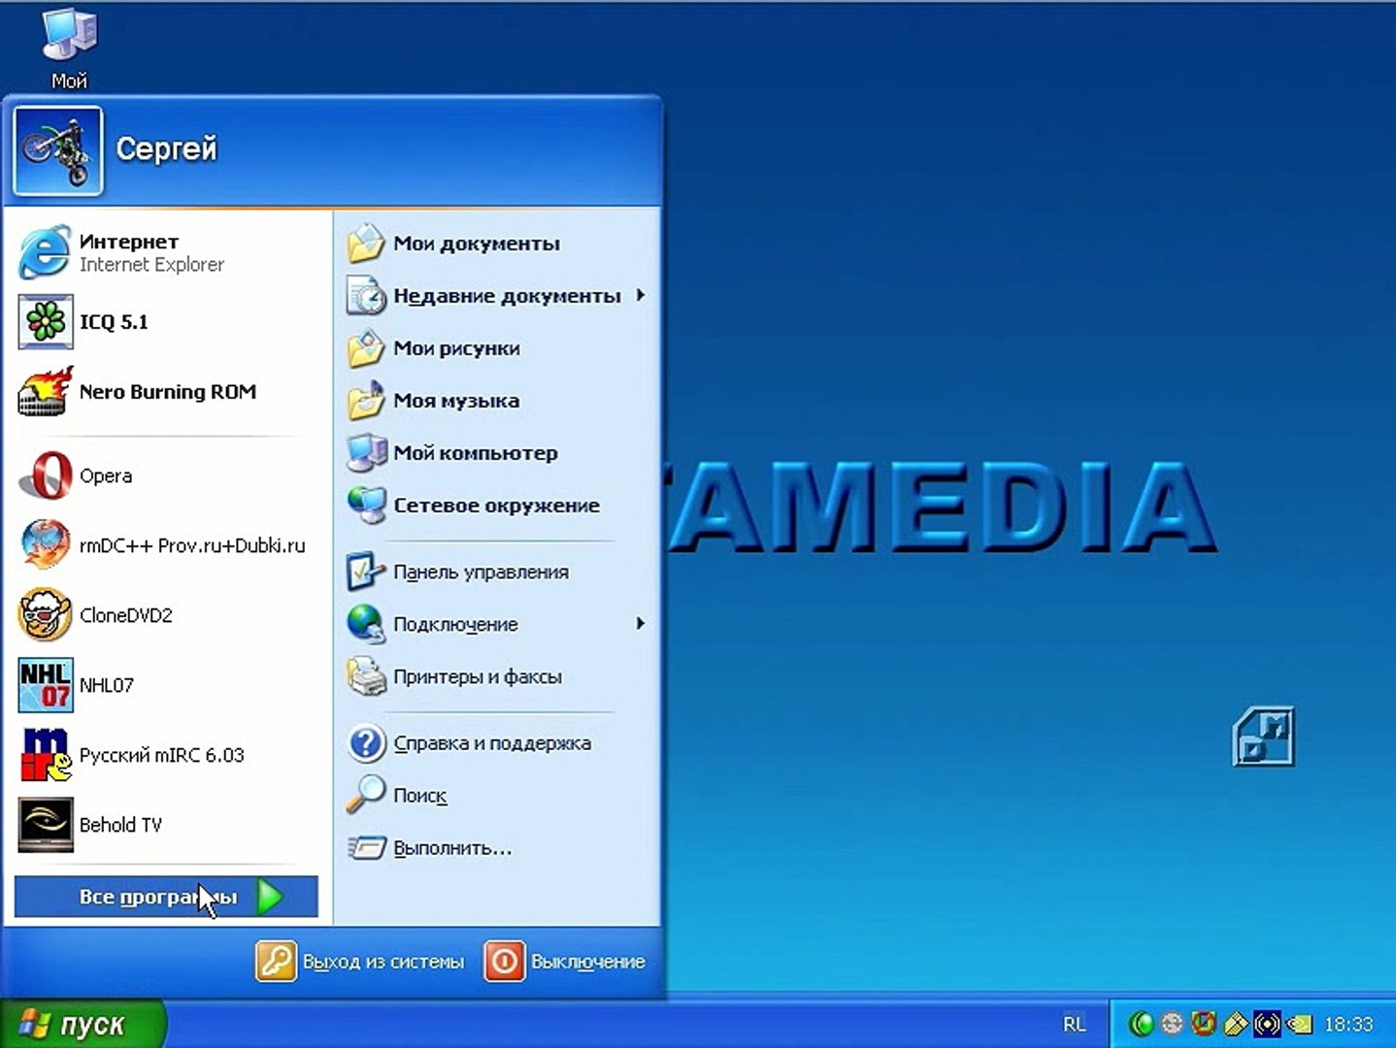Click the Сергей user name

point(166,148)
